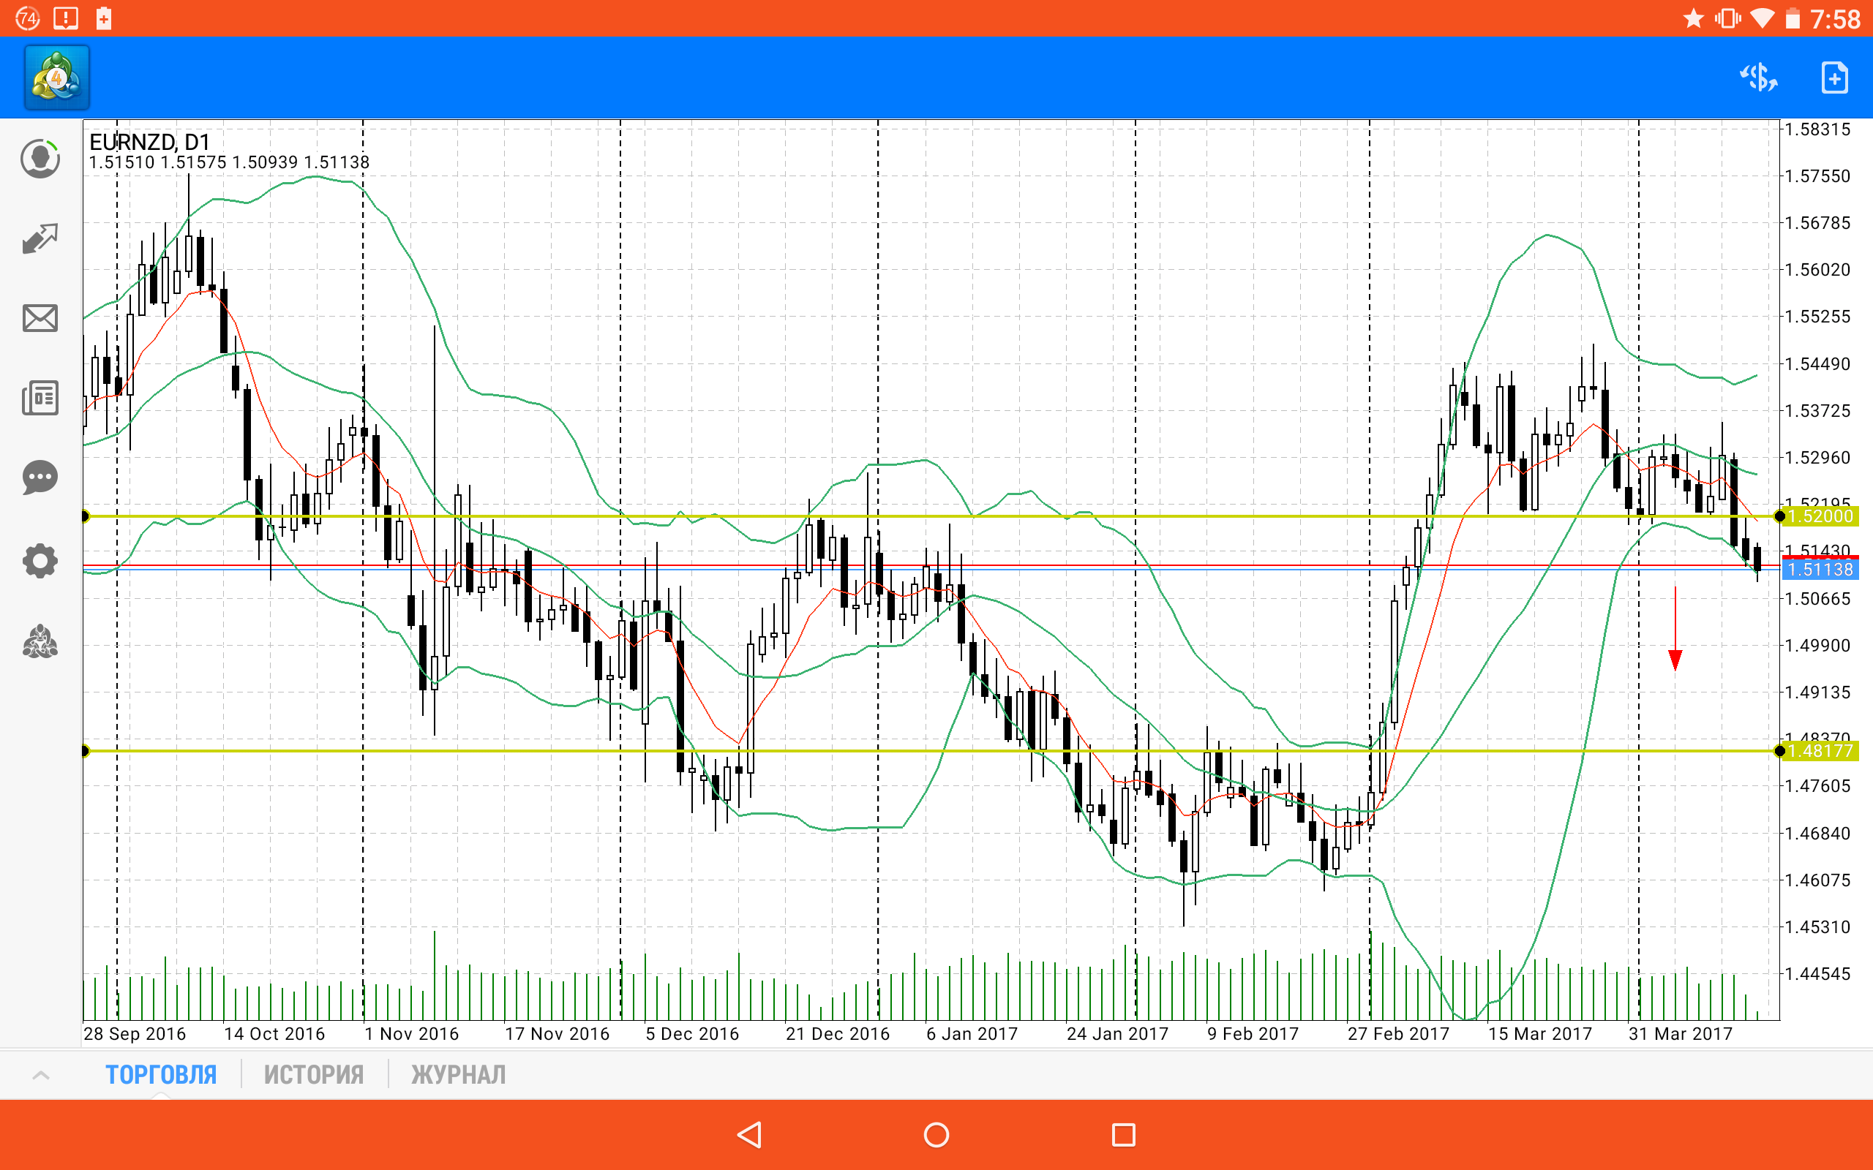
Task: Switch to the ТОРГОВЛЯ tab
Action: click(161, 1075)
